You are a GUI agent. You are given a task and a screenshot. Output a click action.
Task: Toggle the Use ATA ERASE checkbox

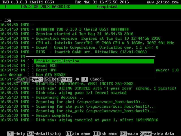(x=31, y=75)
